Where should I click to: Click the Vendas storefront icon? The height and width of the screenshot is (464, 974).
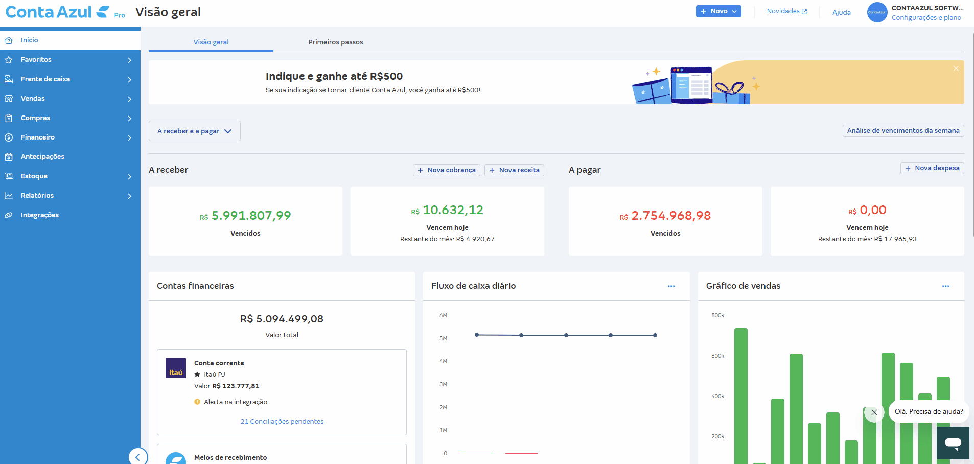coord(9,99)
